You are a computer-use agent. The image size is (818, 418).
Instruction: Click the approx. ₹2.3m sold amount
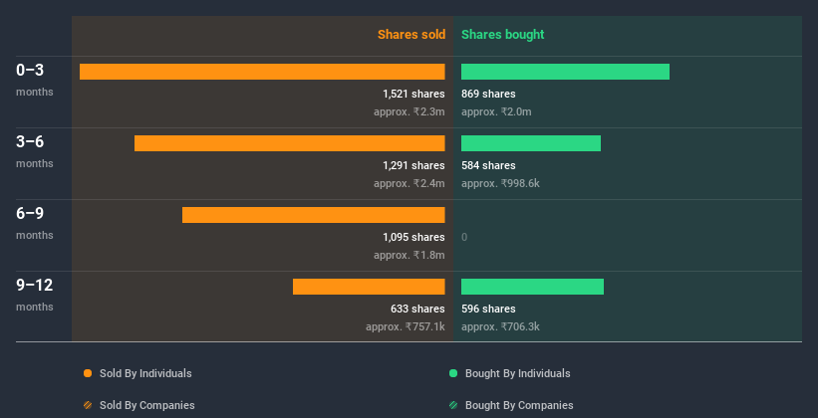pos(409,111)
